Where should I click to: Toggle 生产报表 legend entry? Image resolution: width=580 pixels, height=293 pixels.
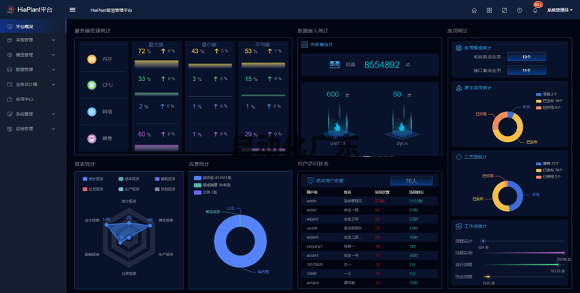pos(129,189)
